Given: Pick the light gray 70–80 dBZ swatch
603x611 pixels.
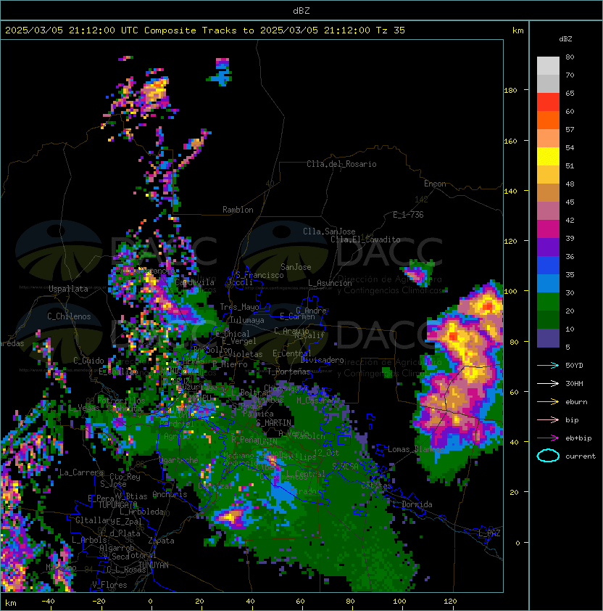Looking at the screenshot, I should [x=548, y=66].
